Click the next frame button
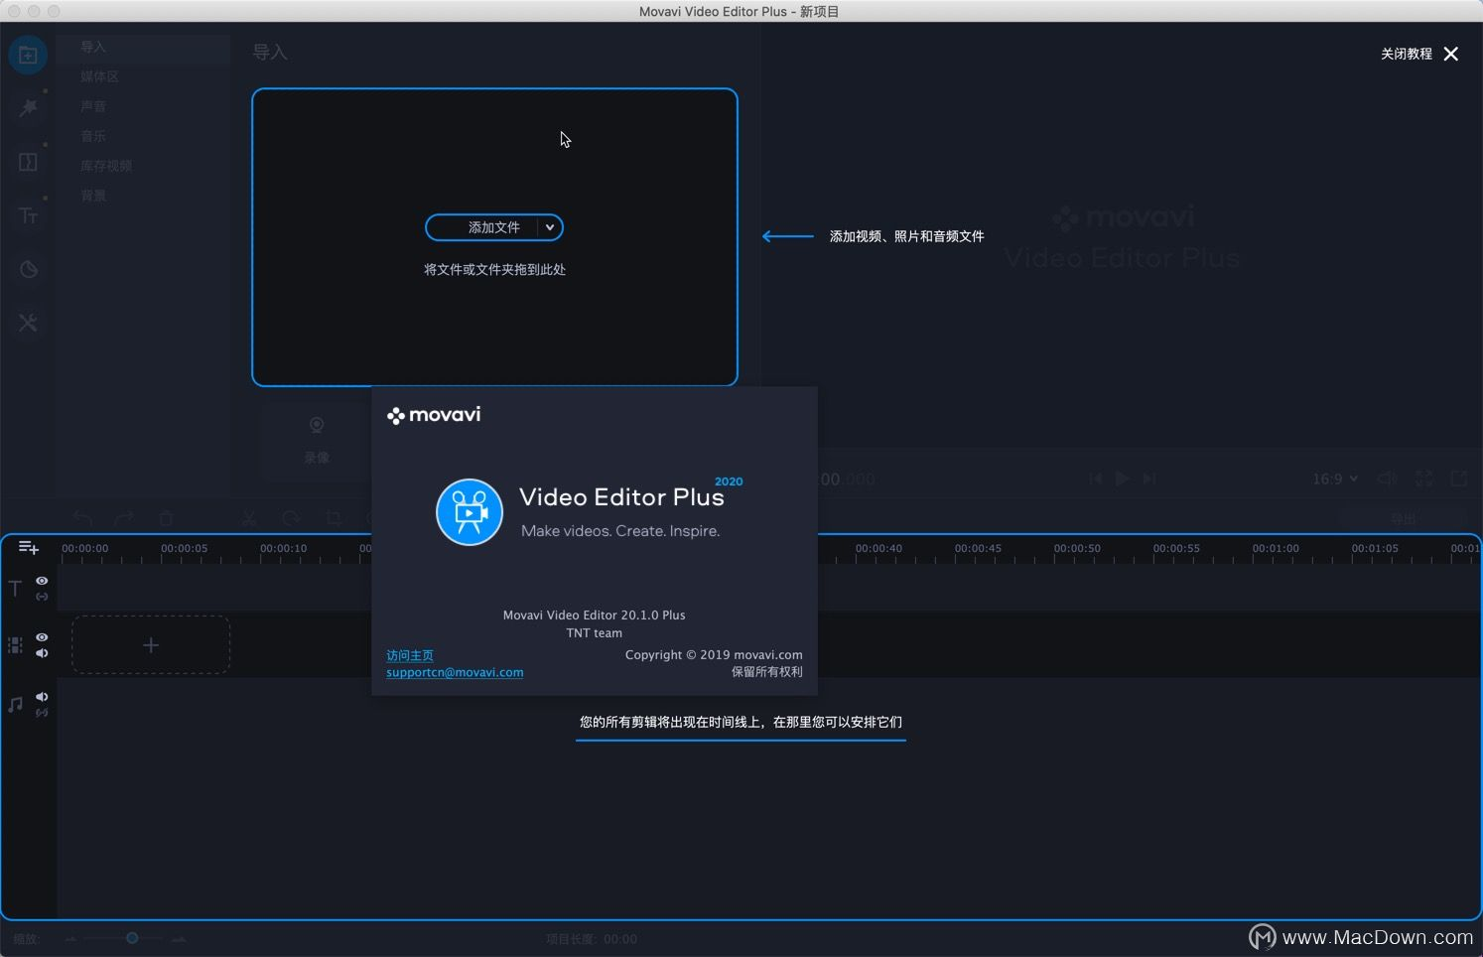Screen dimensions: 1483x957 coord(1149,478)
